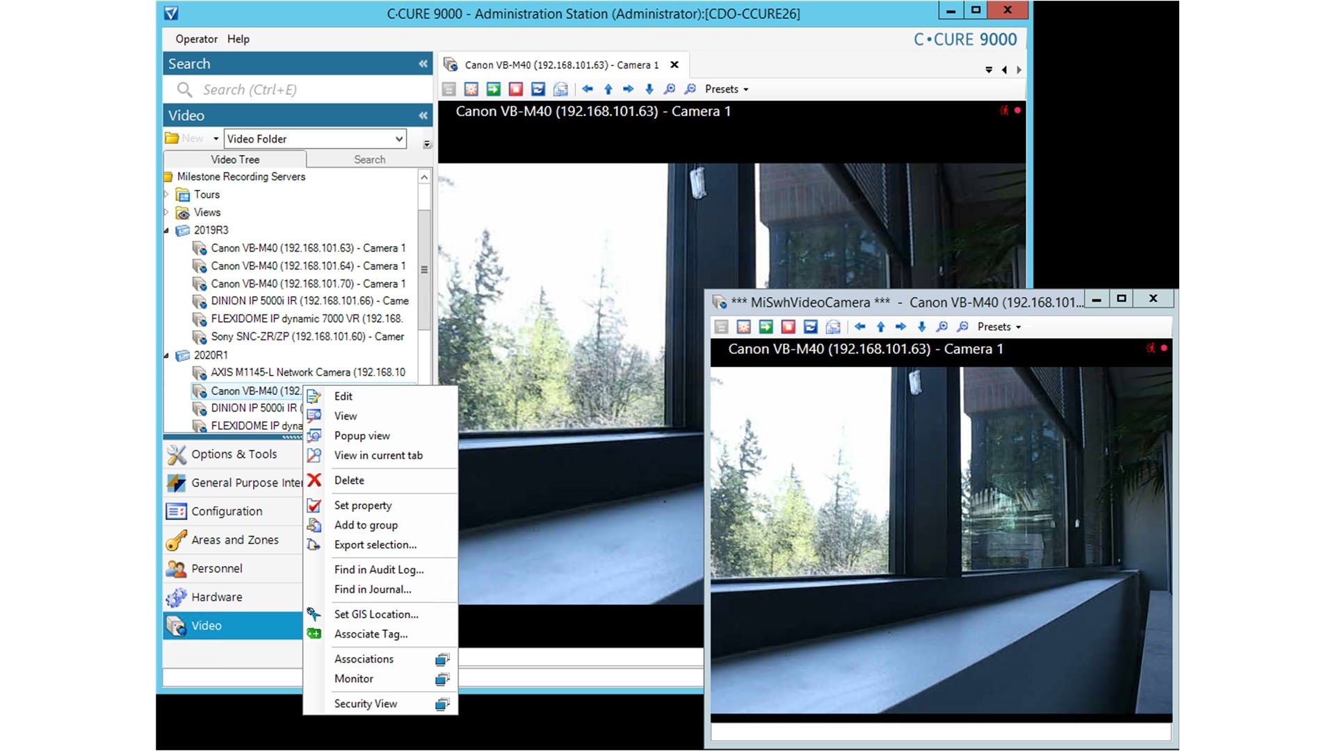Choose Find in Audit Log... from context menu
This screenshot has height=751, width=1335.
(x=380, y=570)
